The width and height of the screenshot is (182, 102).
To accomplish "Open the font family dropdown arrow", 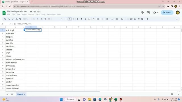I will [62, 19].
